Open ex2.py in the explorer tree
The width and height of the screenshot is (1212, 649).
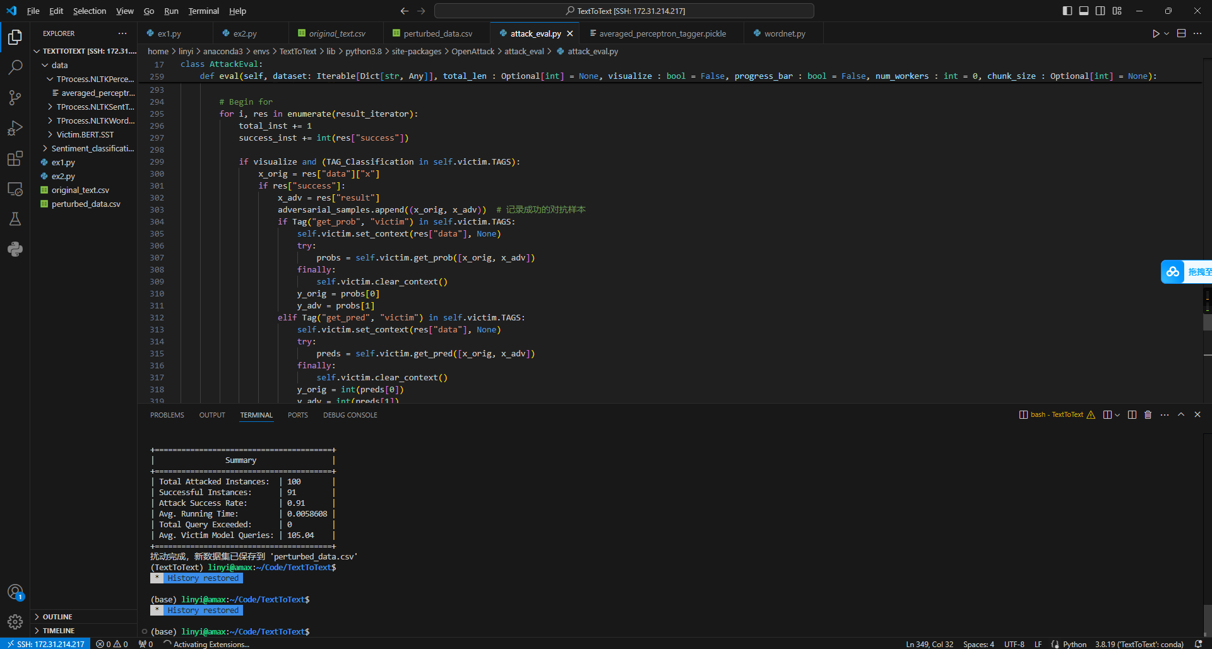[85, 176]
